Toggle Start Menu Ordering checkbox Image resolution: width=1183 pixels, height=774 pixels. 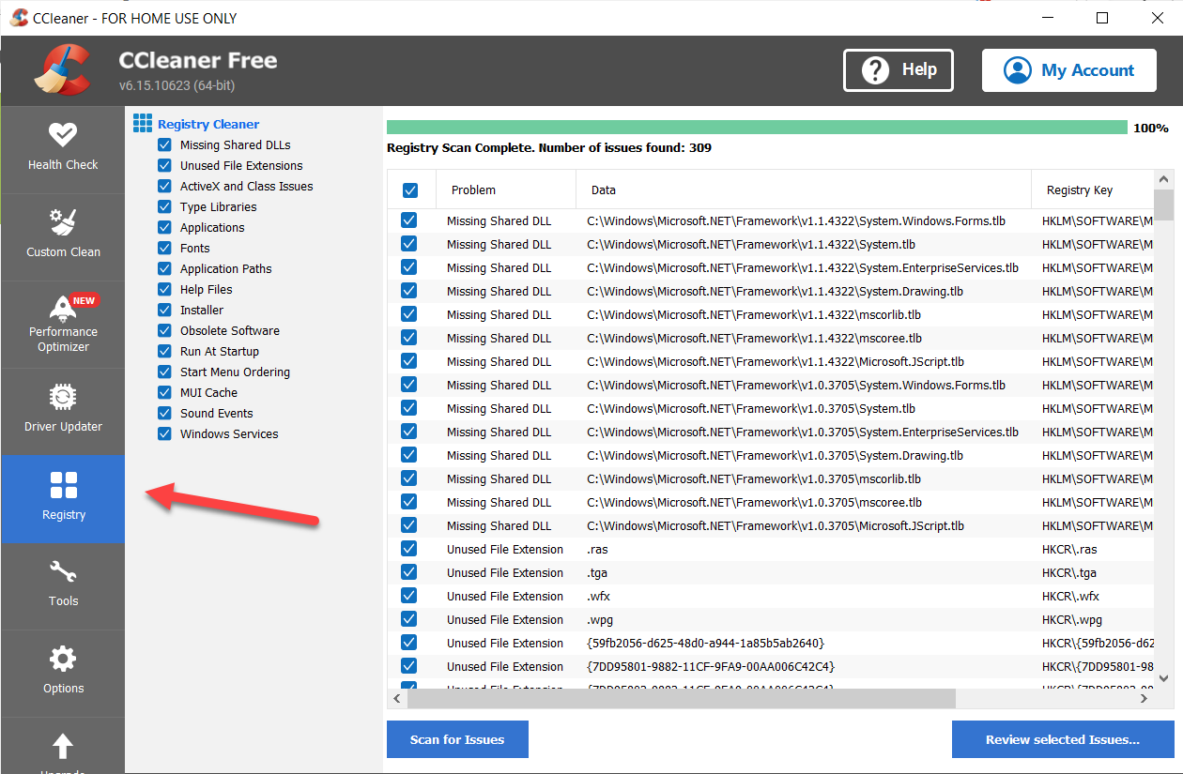(x=165, y=372)
